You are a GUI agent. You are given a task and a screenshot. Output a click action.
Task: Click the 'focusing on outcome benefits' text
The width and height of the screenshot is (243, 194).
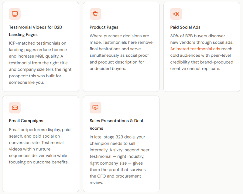[39, 162]
